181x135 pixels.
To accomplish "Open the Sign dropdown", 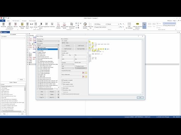I will pos(68,68).
